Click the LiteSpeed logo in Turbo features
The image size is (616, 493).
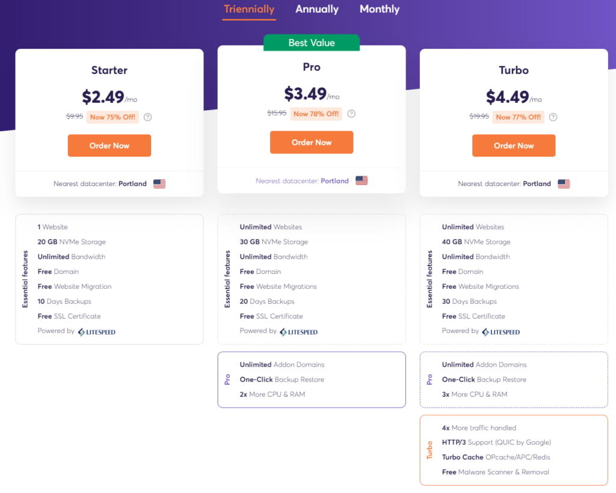pos(501,332)
